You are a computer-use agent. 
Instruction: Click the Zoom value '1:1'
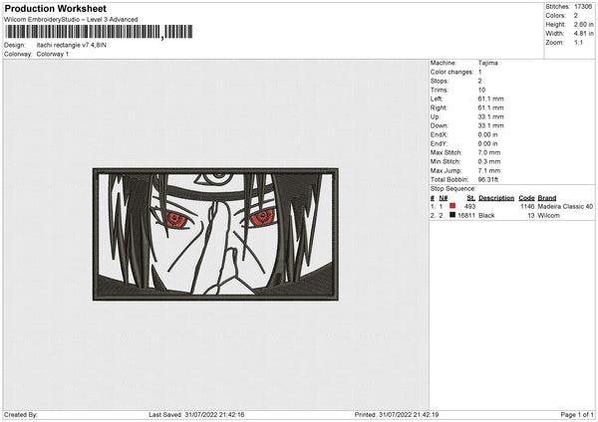578,43
